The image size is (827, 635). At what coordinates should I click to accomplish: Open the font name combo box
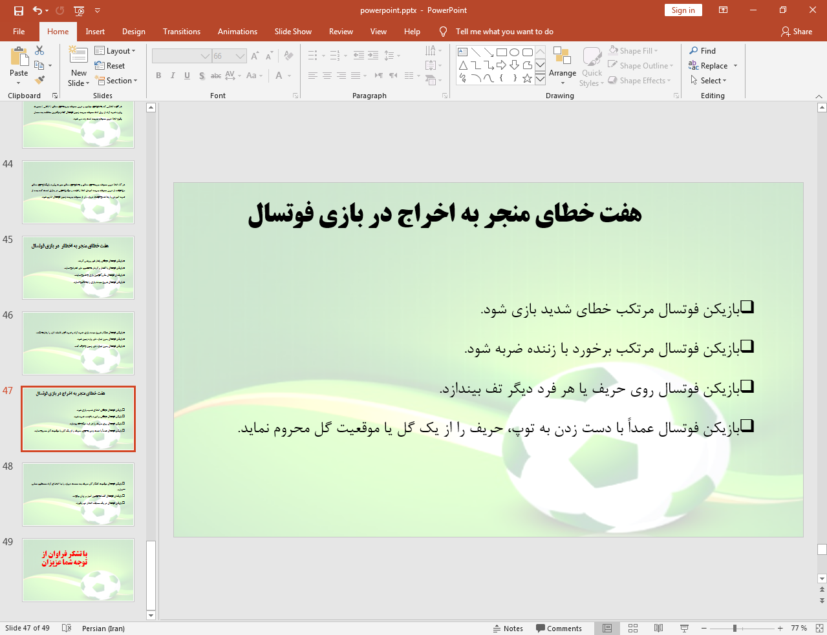(x=182, y=56)
